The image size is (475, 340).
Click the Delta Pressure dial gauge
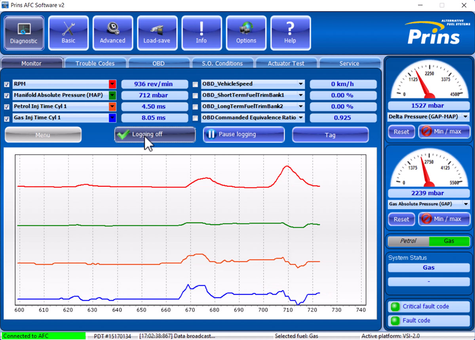click(429, 79)
